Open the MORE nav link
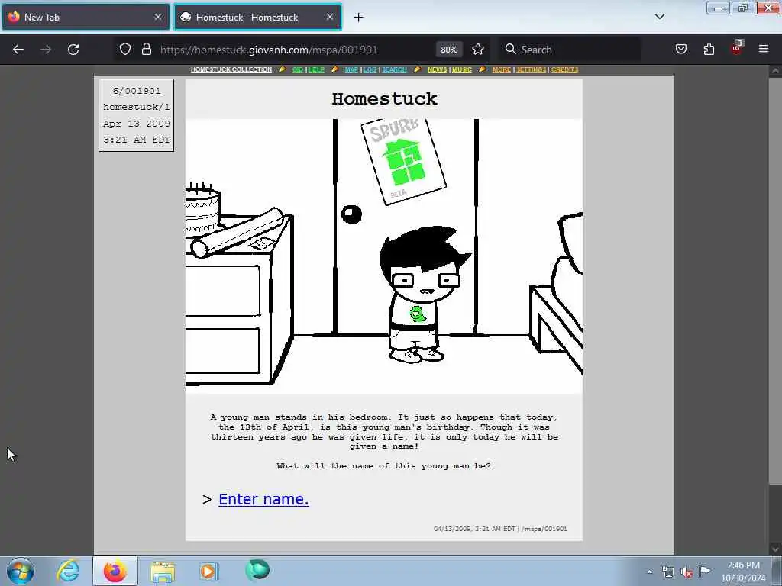The width and height of the screenshot is (782, 586). (x=502, y=69)
